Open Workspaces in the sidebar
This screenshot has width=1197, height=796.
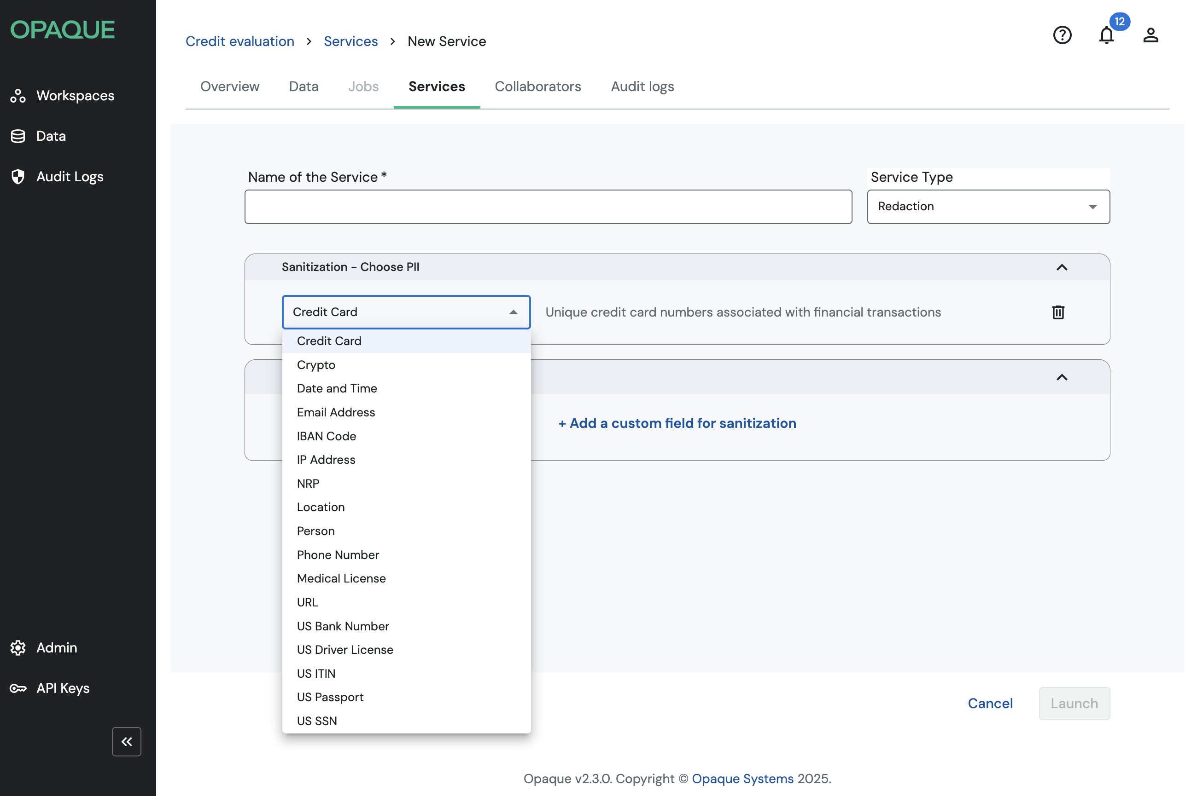[x=63, y=95]
